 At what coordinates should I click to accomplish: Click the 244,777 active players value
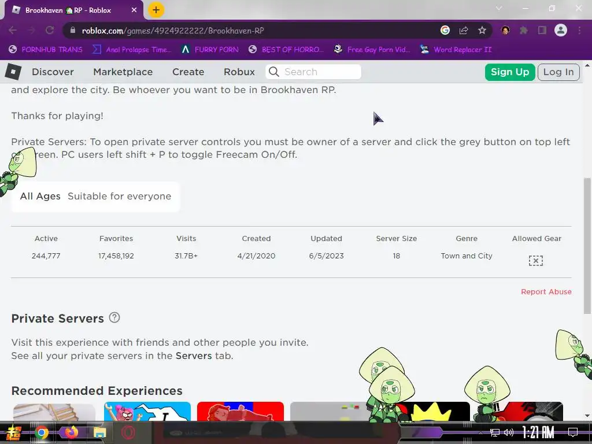coord(46,256)
